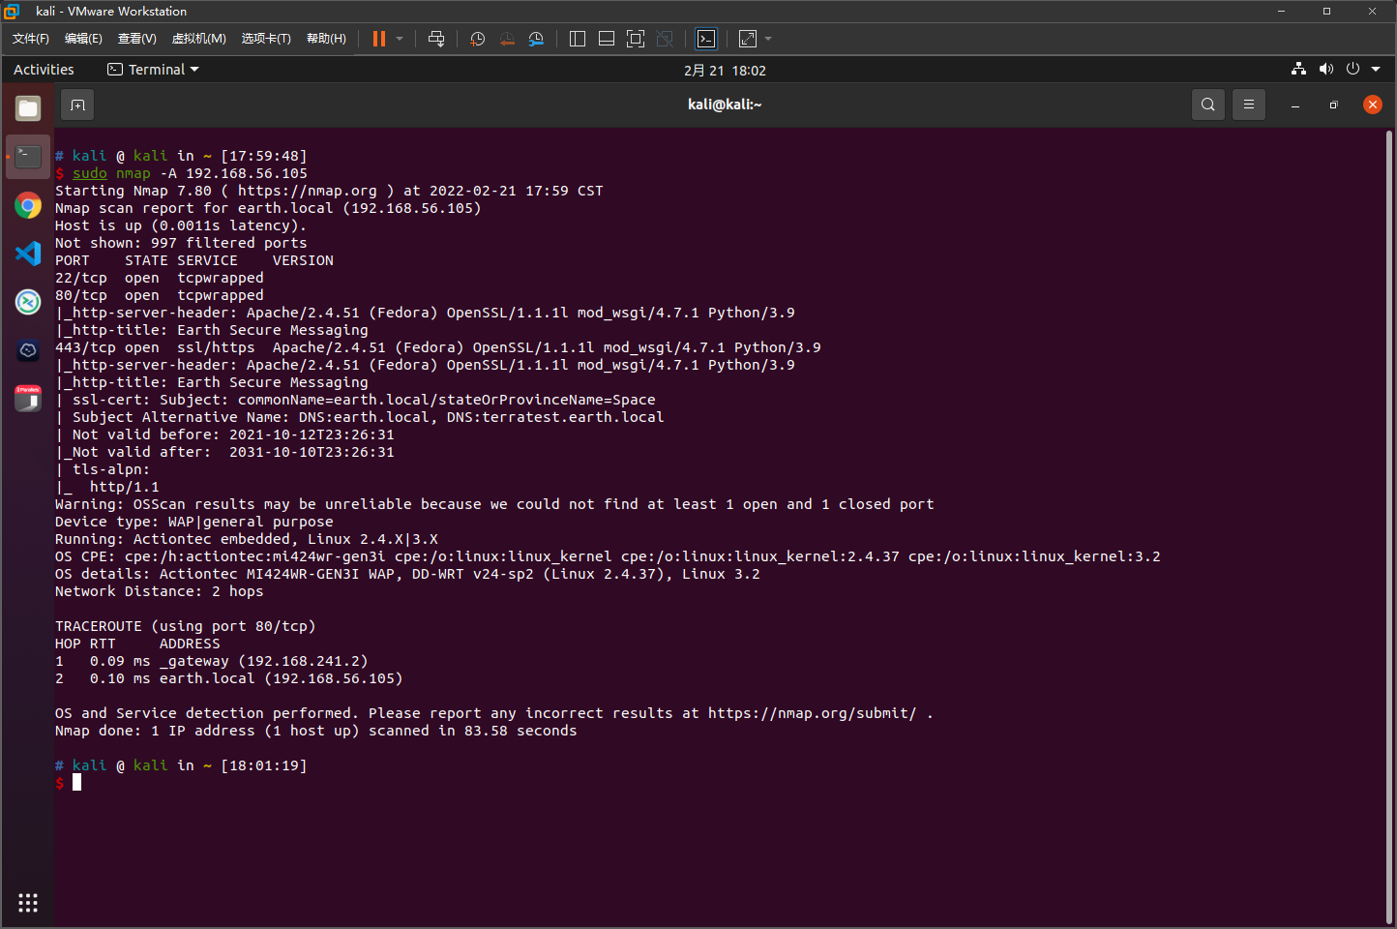Click Activities in the GNOME top bar
This screenshot has height=929, width=1397.
[44, 70]
